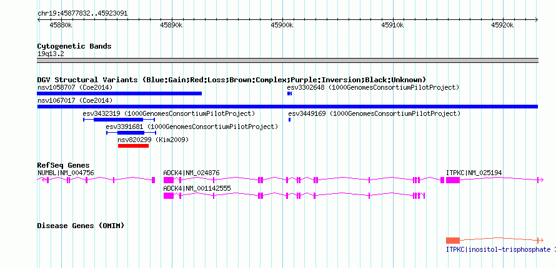Viewport: 556px width, 268px height.
Task: Click the 45900k ruler tick label
Action: [x=282, y=25]
